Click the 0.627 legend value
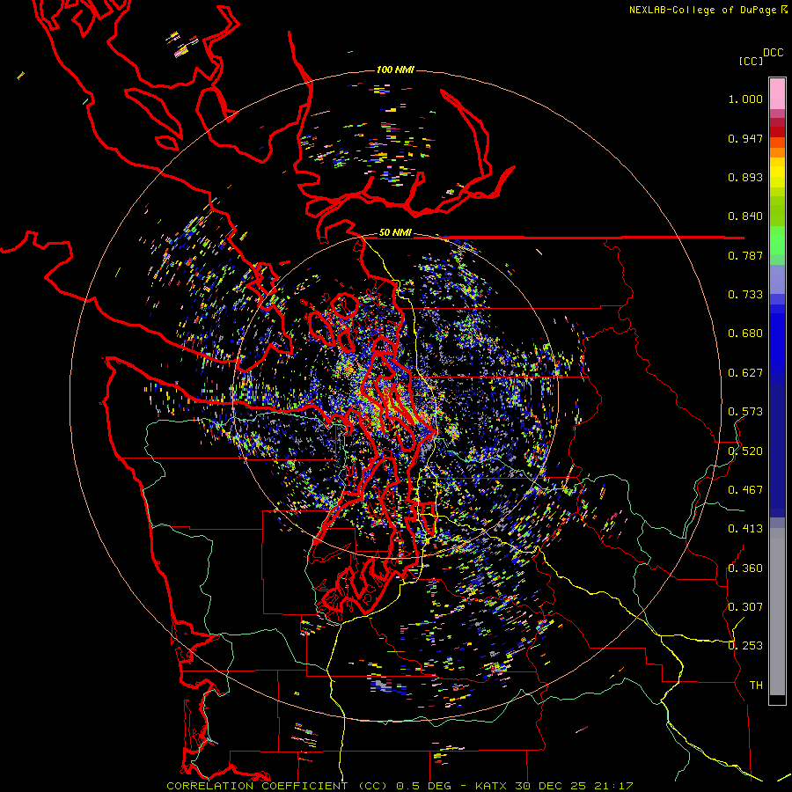 click(745, 373)
